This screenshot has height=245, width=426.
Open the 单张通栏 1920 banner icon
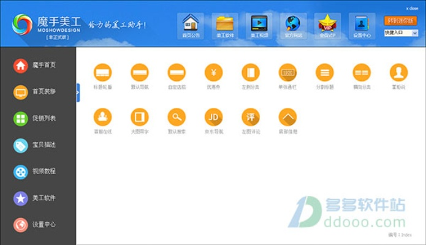click(x=287, y=73)
